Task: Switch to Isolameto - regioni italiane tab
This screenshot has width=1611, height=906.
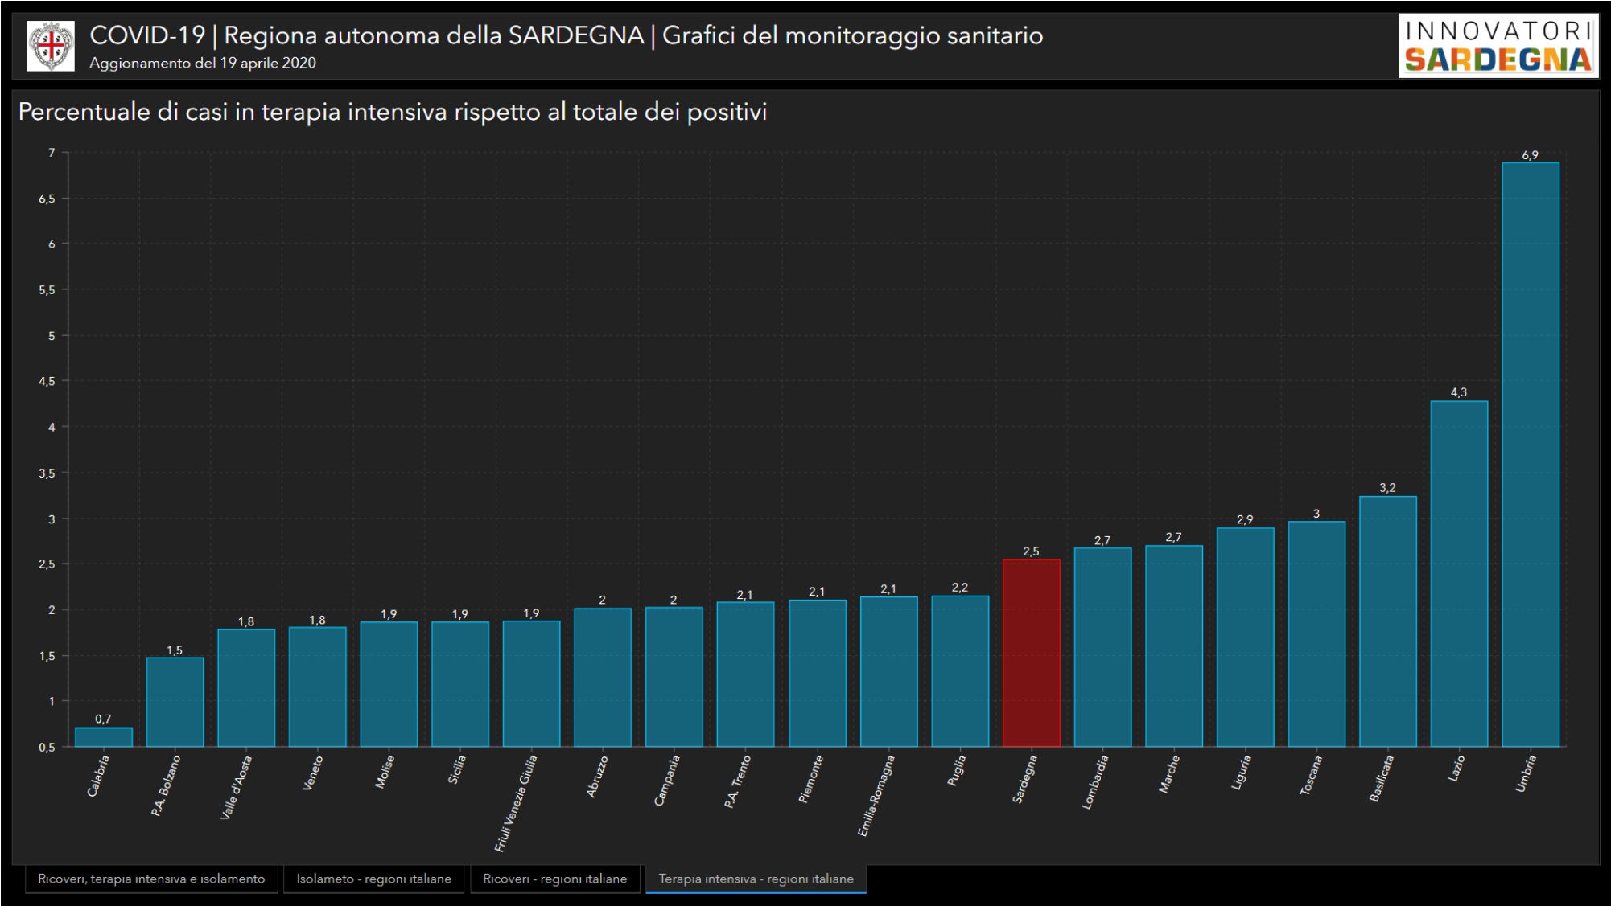Action: pos(373,879)
